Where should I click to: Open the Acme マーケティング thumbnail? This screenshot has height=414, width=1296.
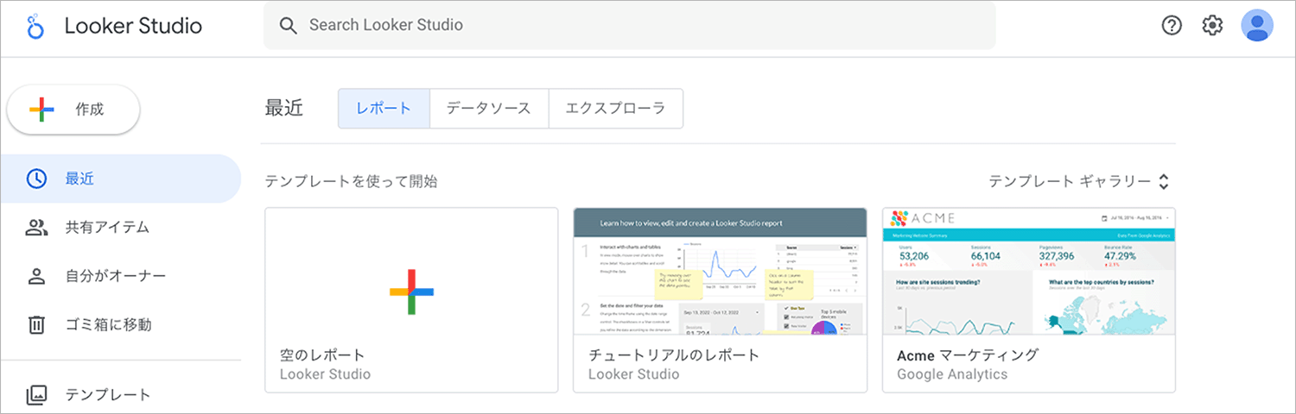click(x=1028, y=271)
